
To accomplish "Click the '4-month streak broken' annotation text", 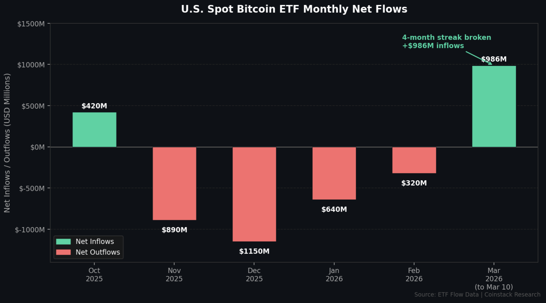I will (x=447, y=38).
